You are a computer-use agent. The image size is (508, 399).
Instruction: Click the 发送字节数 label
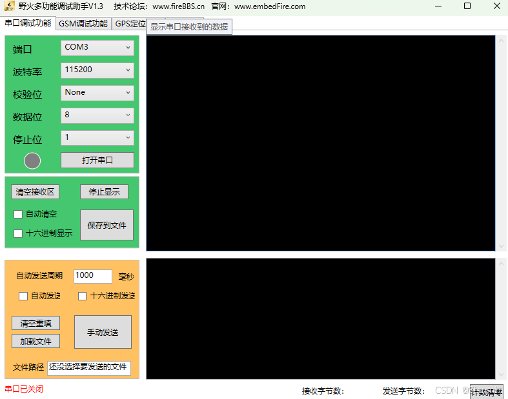pos(403,391)
